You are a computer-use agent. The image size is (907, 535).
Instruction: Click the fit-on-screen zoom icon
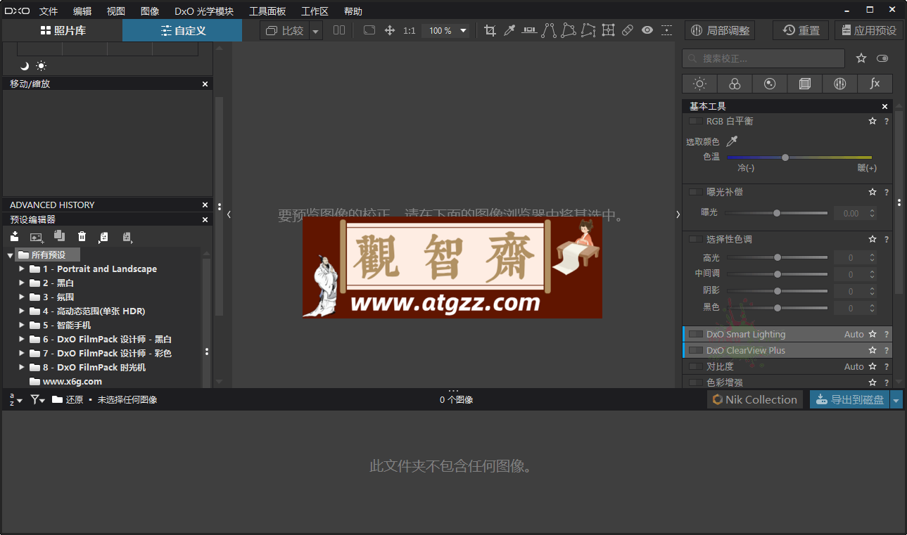point(369,30)
